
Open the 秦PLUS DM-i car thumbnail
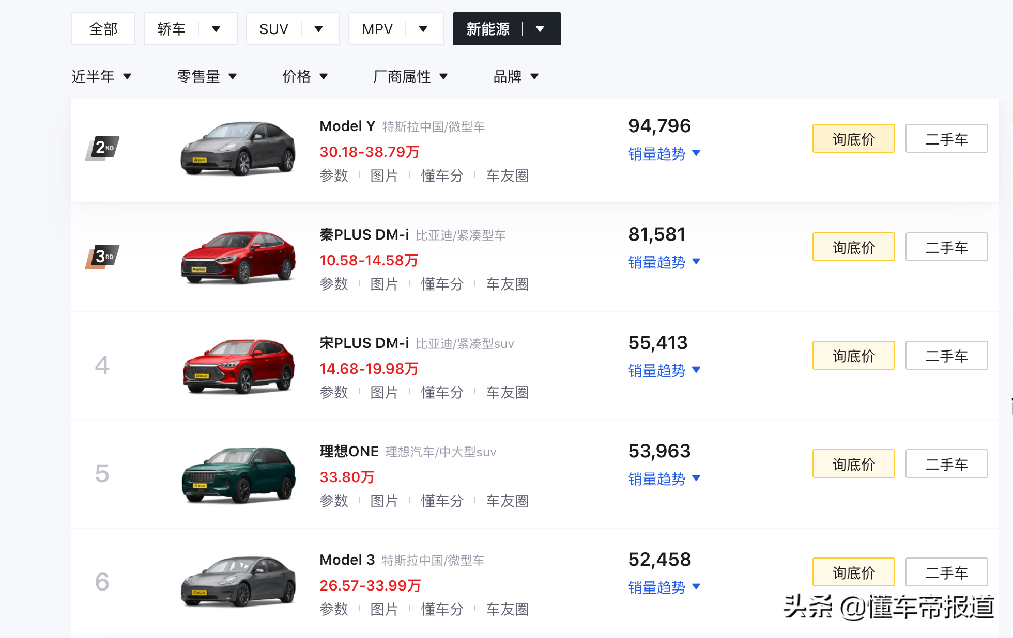pos(238,257)
